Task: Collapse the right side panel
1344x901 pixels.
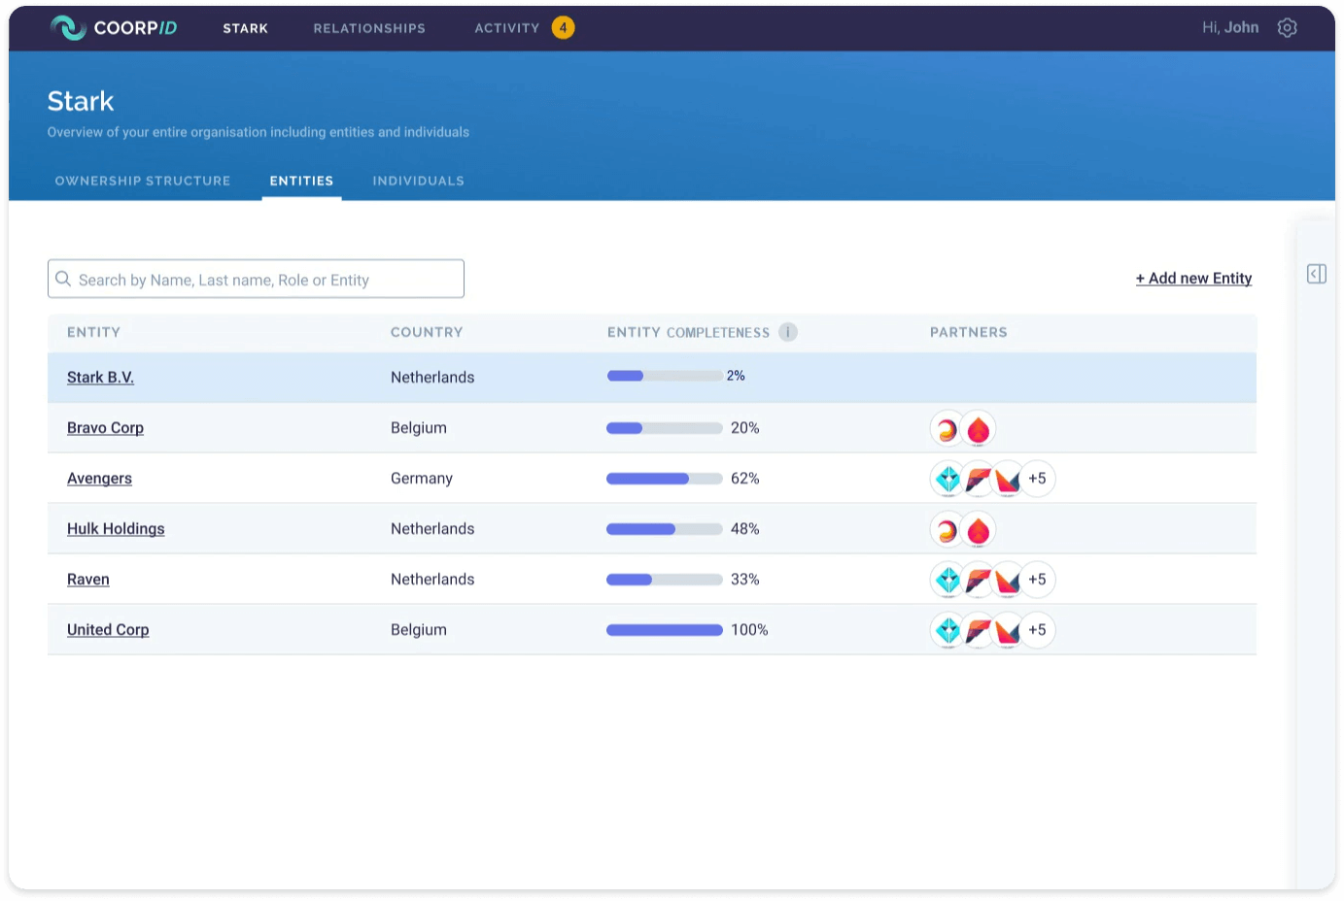Action: 1316,274
